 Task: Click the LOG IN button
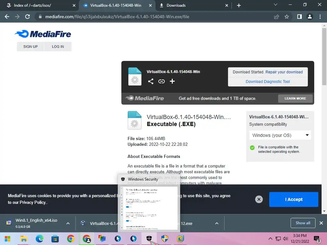(58, 47)
